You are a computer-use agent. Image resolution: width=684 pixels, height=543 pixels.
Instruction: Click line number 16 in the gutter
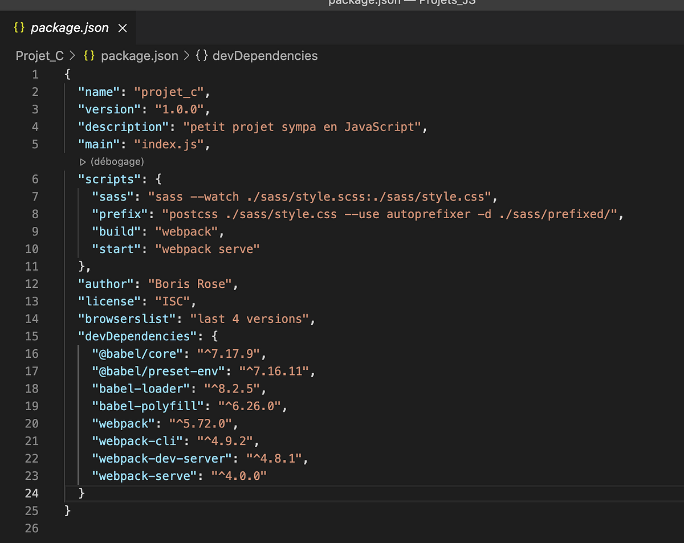[32, 353]
